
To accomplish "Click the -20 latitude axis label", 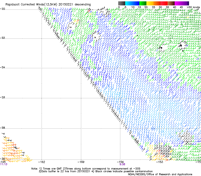I will click(2, 9).
